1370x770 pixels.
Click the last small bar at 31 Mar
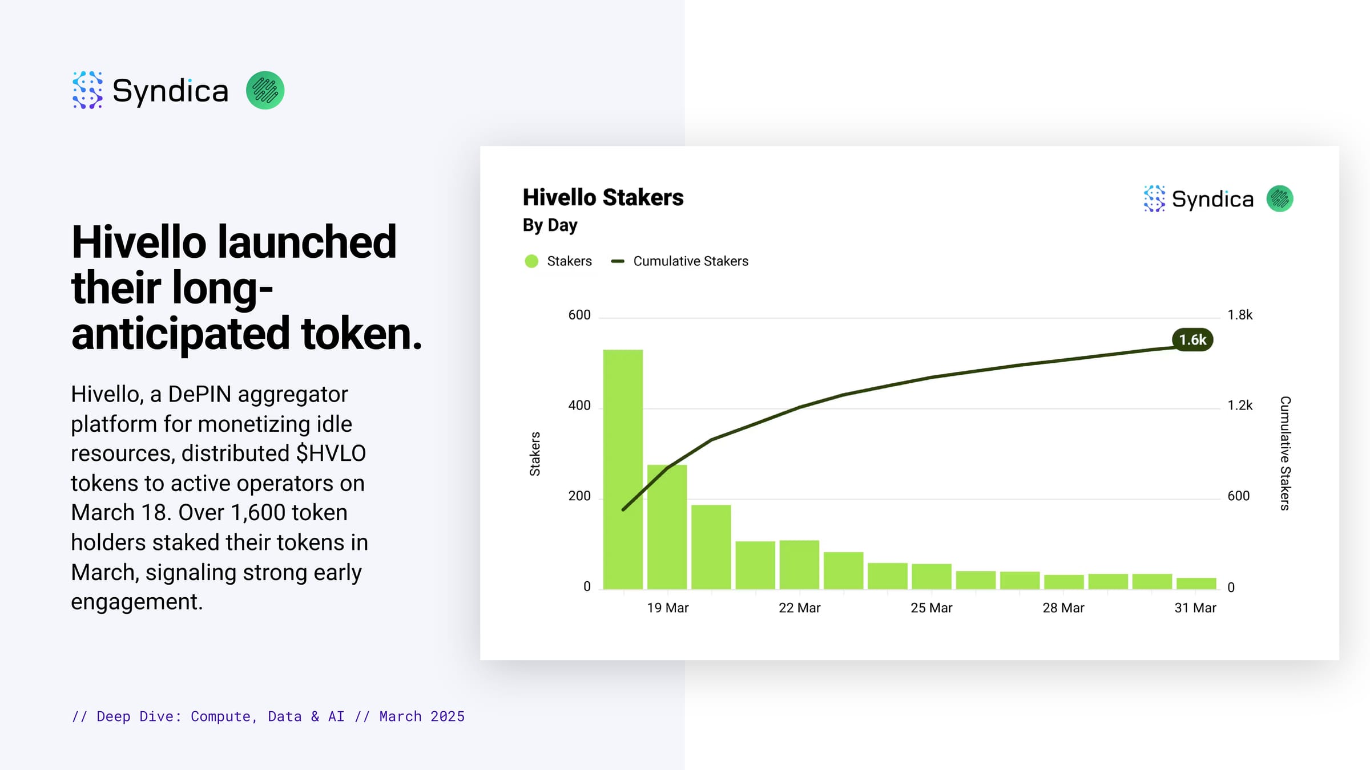(x=1196, y=583)
